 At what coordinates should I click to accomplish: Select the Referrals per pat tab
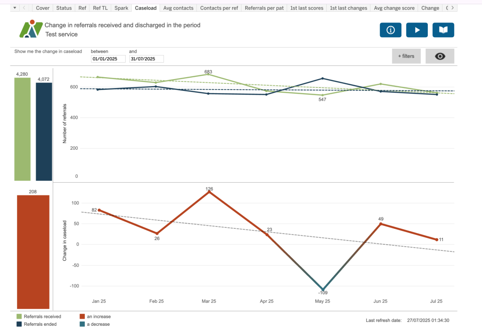(264, 8)
